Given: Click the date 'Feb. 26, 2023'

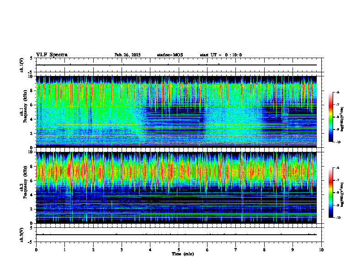Looking at the screenshot, I should coord(128,55).
